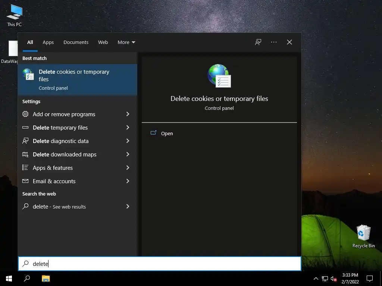Click the search box containing delete

pos(160,264)
